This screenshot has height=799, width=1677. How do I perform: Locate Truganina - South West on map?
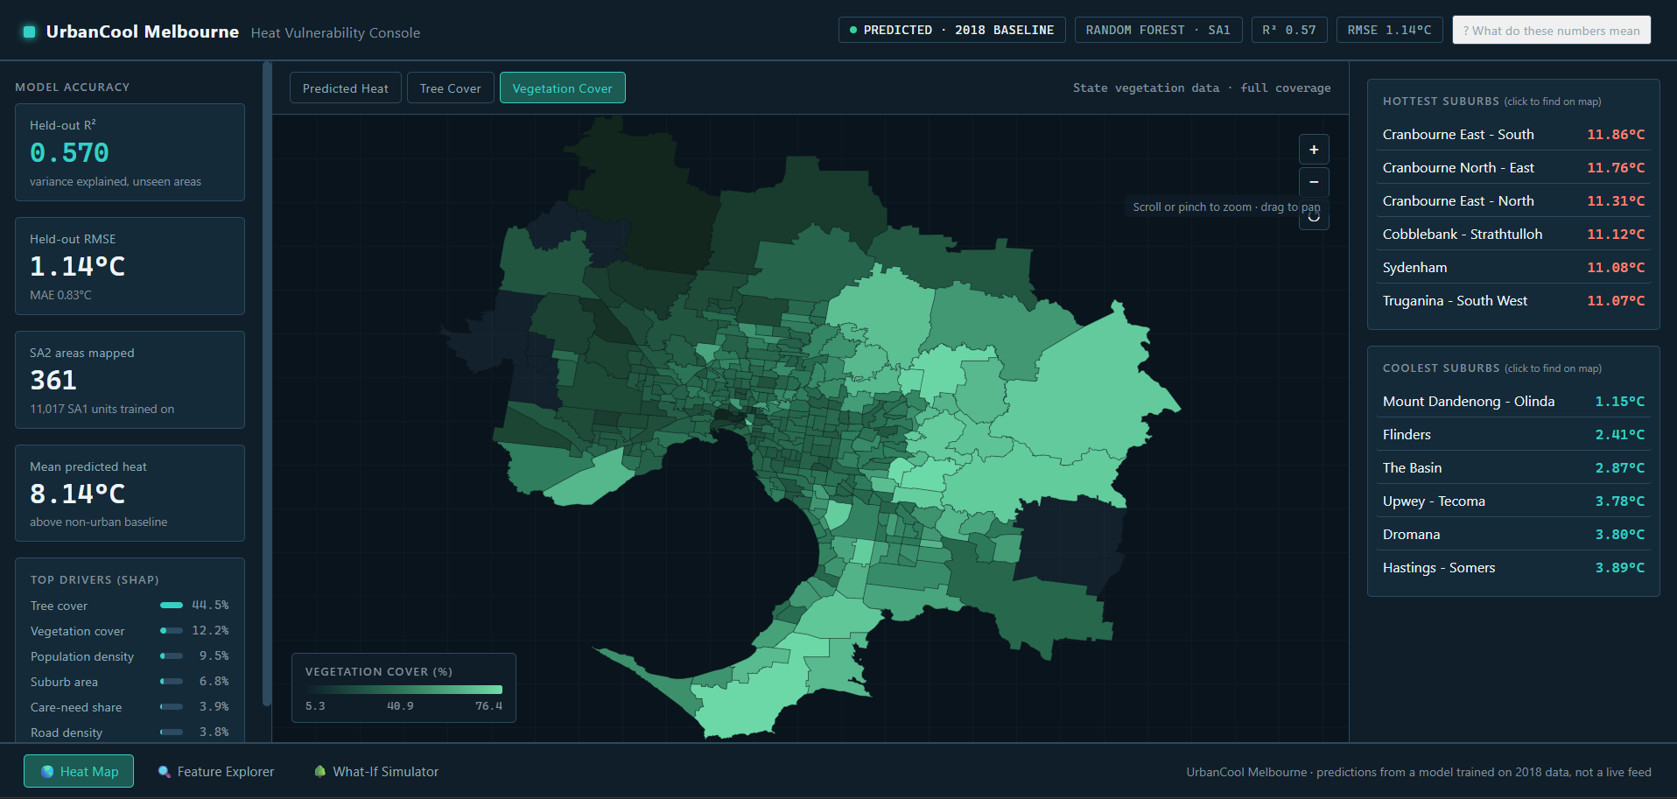coord(1513,301)
